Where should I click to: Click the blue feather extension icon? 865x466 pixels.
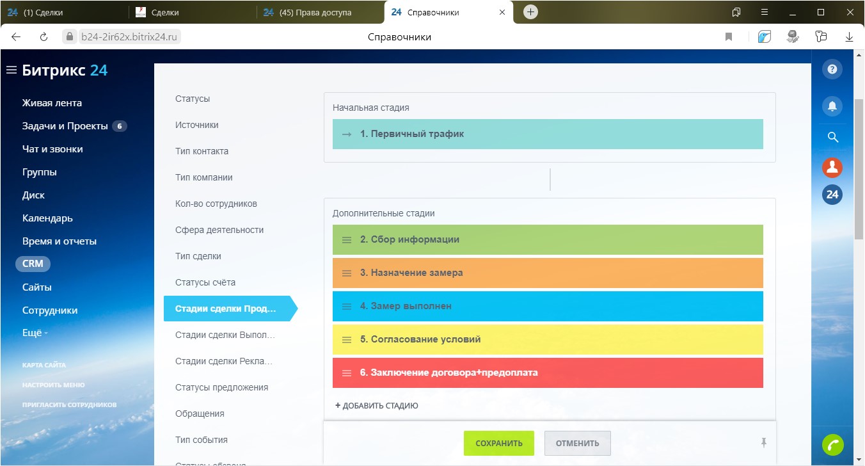765,37
